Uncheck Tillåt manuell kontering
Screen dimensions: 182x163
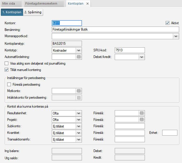pyautogui.click(x=7, y=70)
